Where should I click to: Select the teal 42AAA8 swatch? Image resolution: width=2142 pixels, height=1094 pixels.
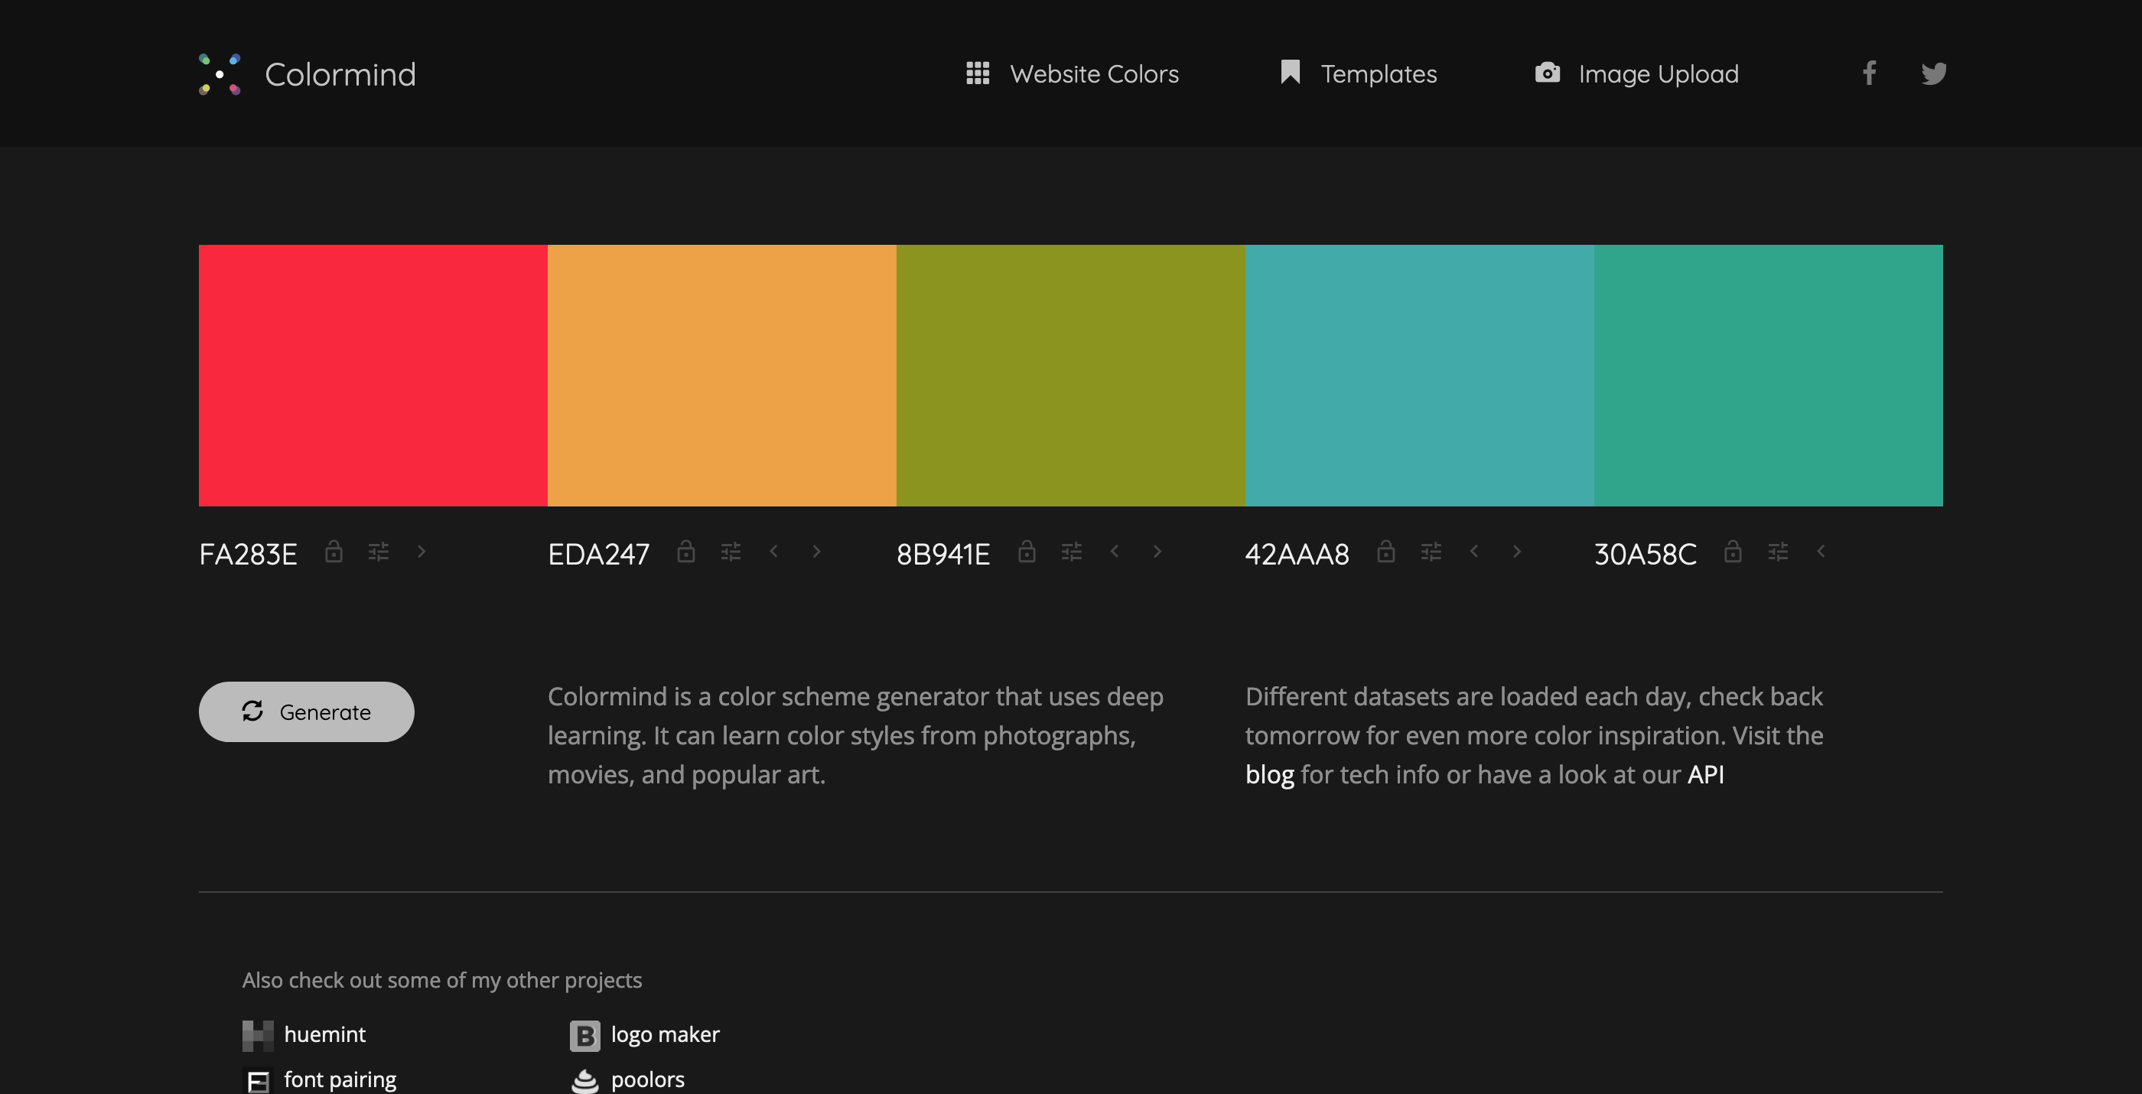click(1419, 375)
